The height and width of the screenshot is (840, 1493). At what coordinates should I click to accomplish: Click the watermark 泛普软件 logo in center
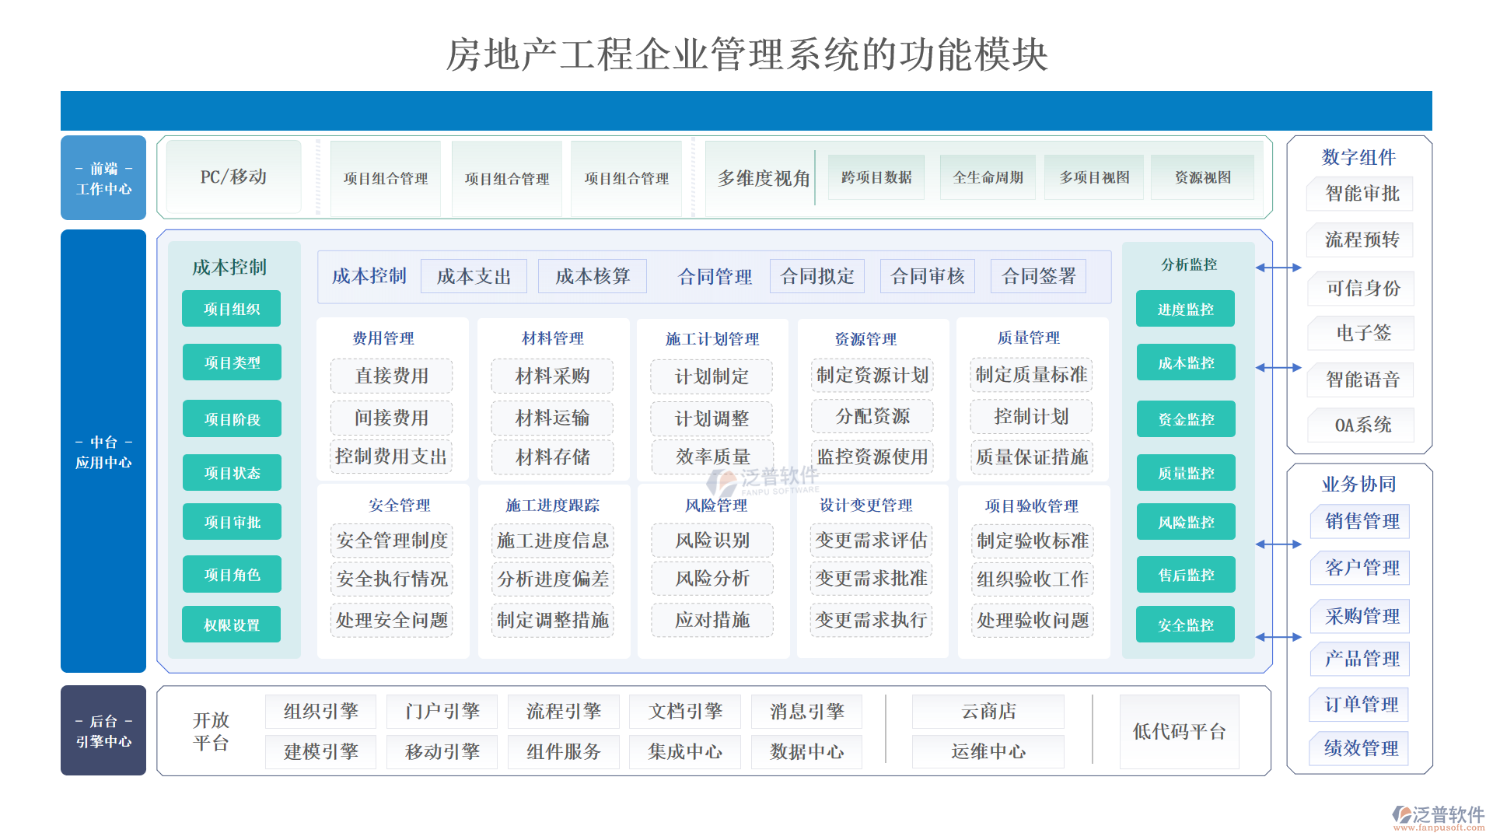tap(762, 480)
